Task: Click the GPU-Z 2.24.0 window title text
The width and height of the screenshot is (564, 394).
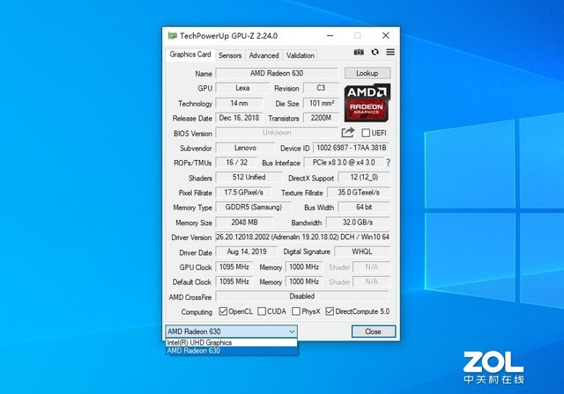Action: click(229, 35)
